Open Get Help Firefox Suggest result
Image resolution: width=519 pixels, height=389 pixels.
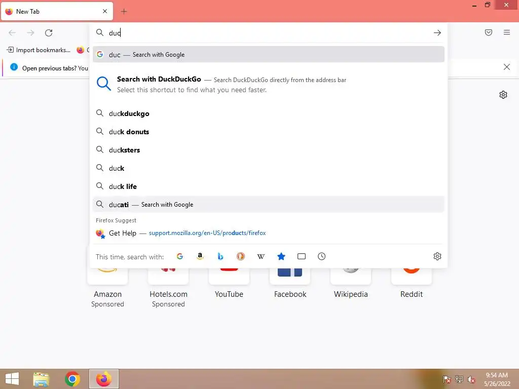point(269,233)
